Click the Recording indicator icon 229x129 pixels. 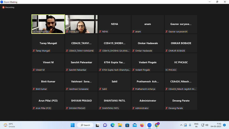3,7
